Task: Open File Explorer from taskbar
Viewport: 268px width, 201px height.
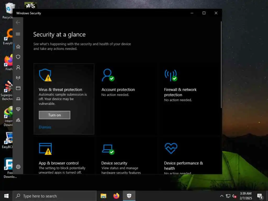Action: 103,196
